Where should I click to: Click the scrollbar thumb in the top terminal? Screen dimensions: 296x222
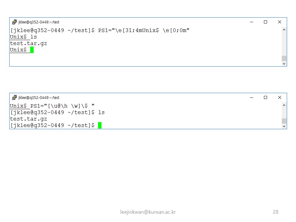coord(284,58)
